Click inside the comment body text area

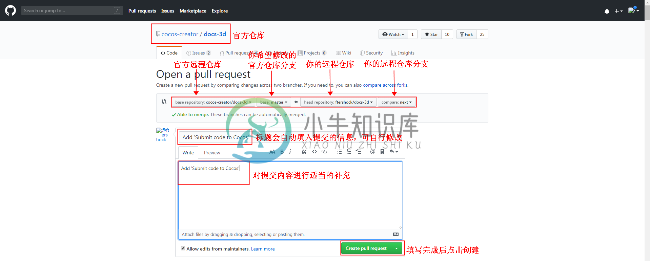(x=290, y=195)
